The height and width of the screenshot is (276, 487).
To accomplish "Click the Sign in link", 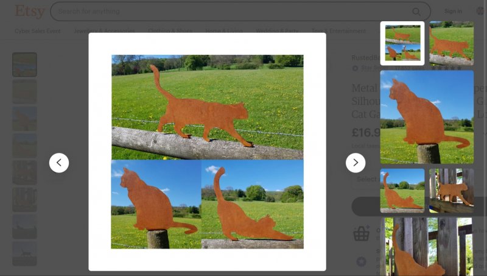I will click(x=453, y=11).
